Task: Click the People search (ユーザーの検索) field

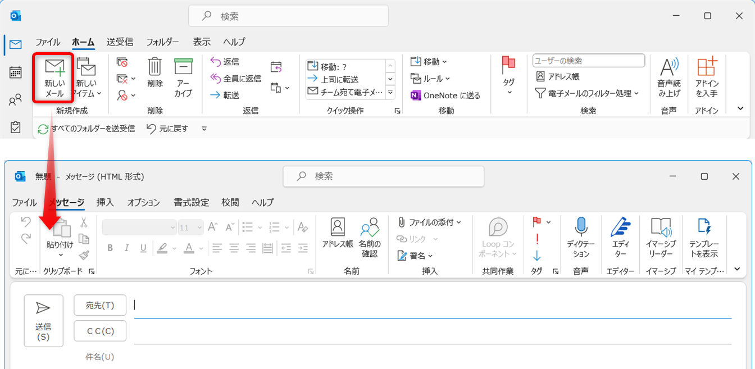Action: coord(588,61)
